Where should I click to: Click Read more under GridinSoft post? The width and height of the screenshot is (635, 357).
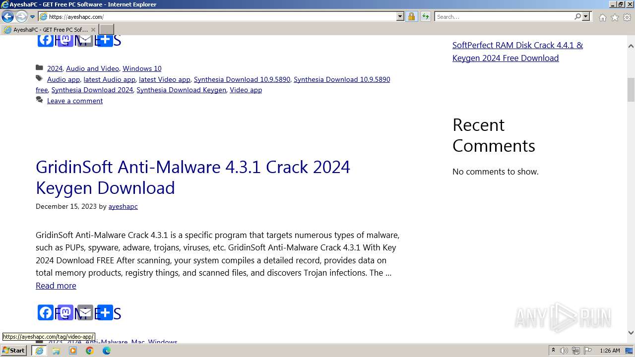coord(56,286)
